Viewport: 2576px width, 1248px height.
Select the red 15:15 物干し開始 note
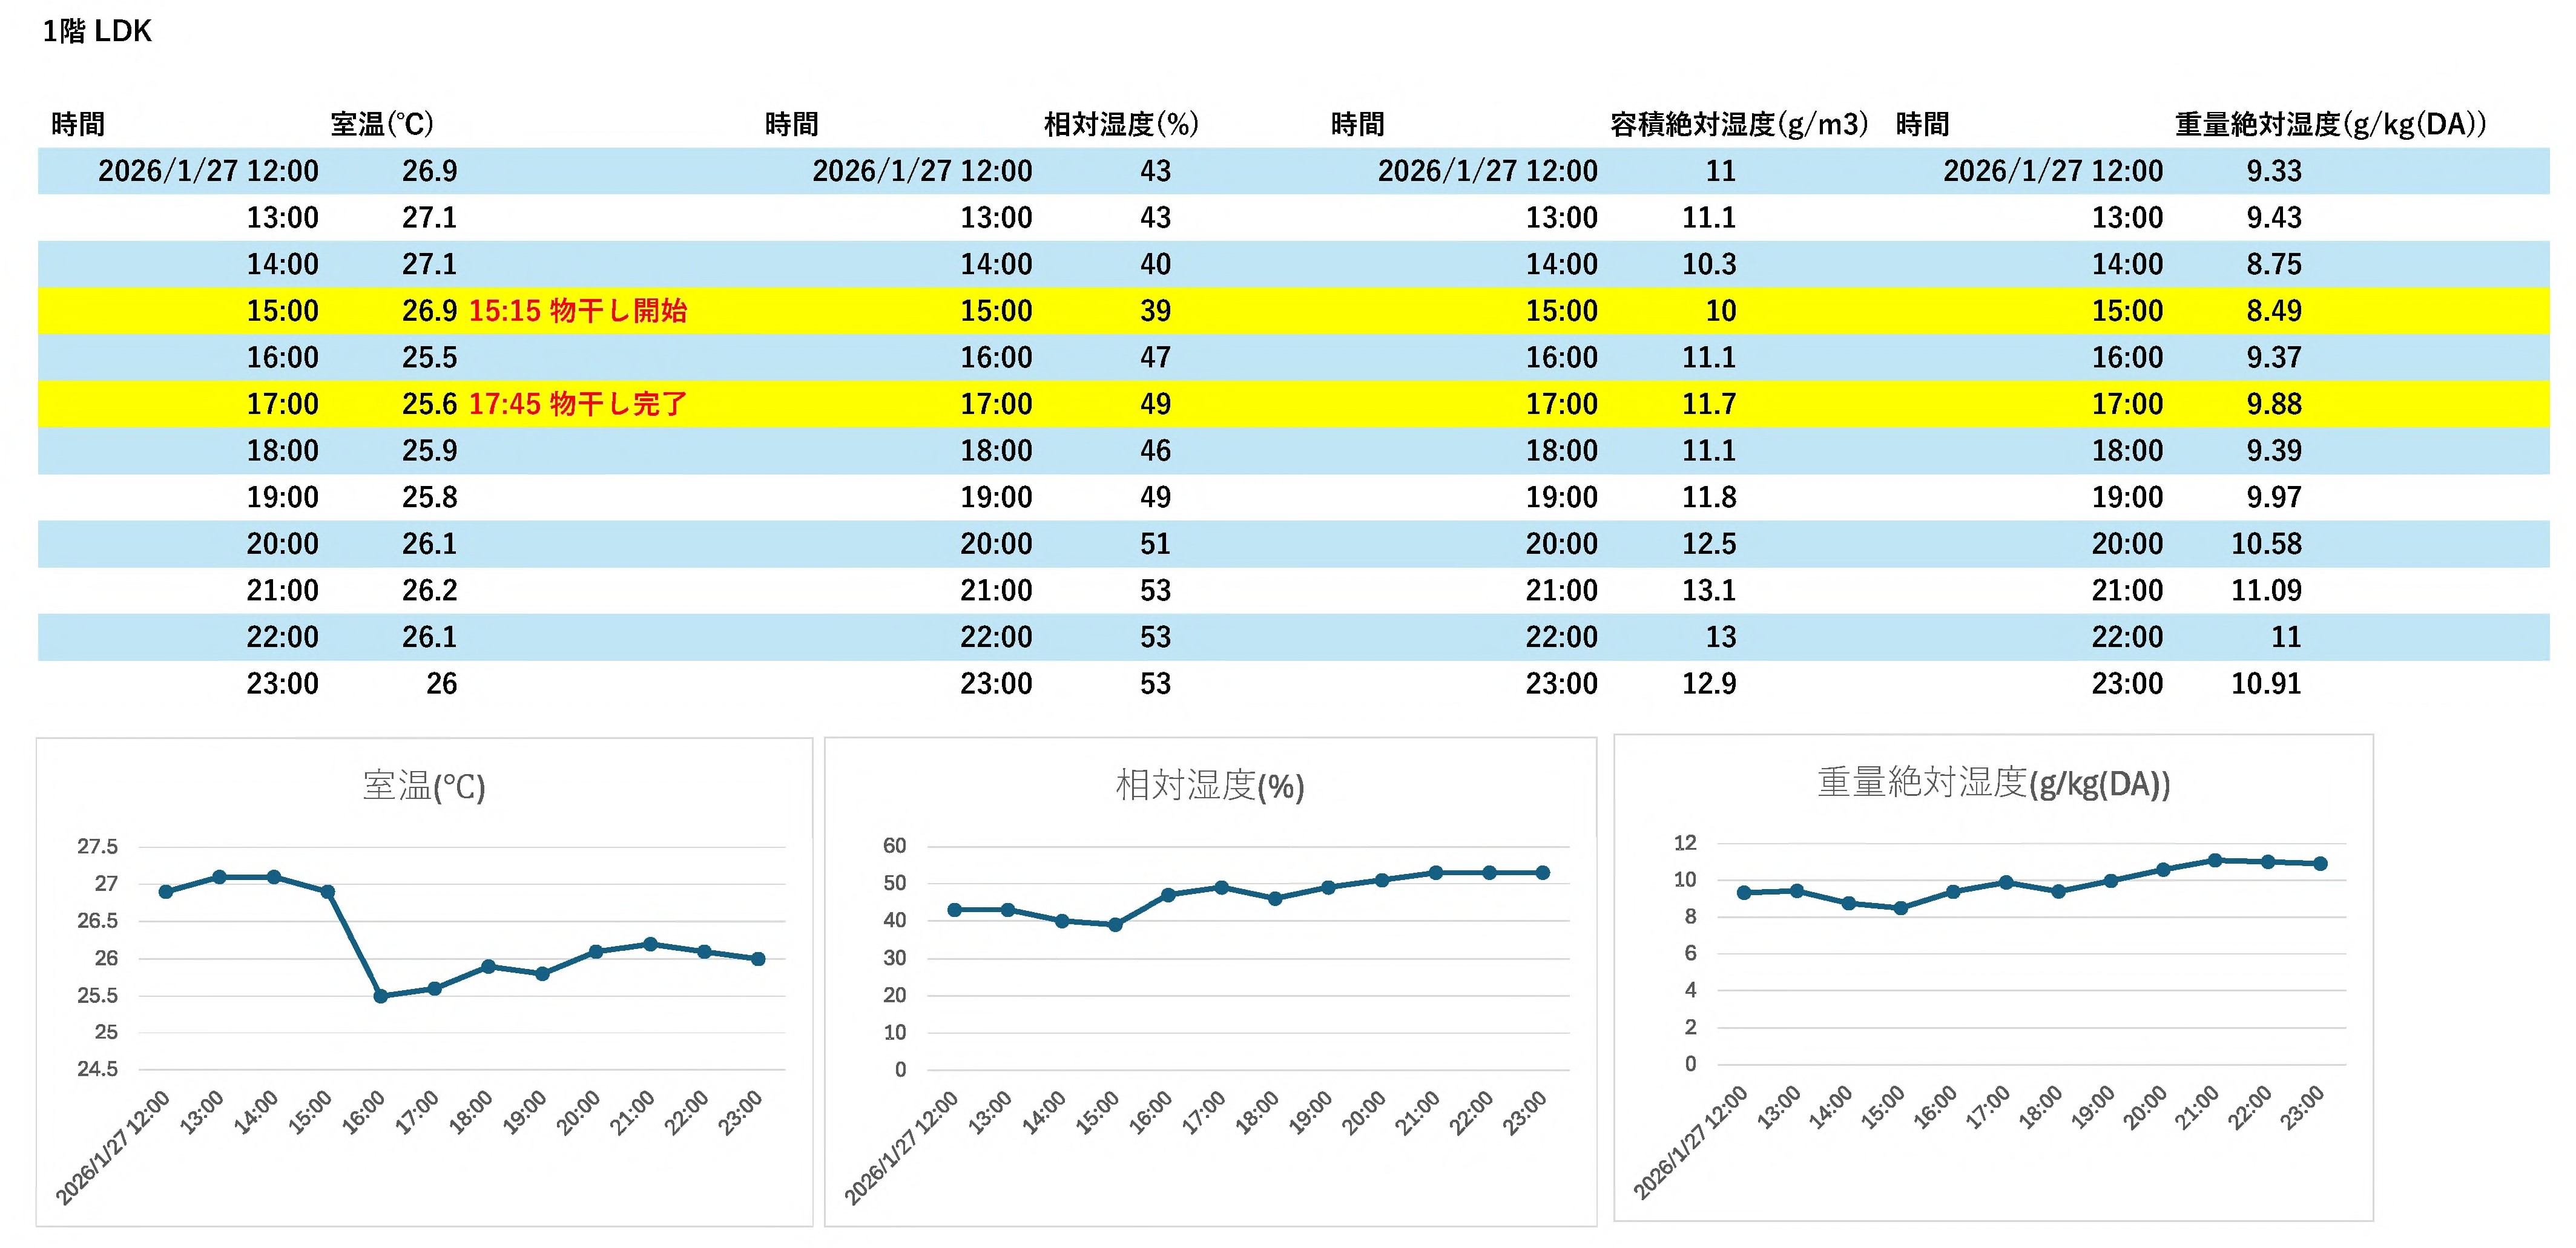578,311
